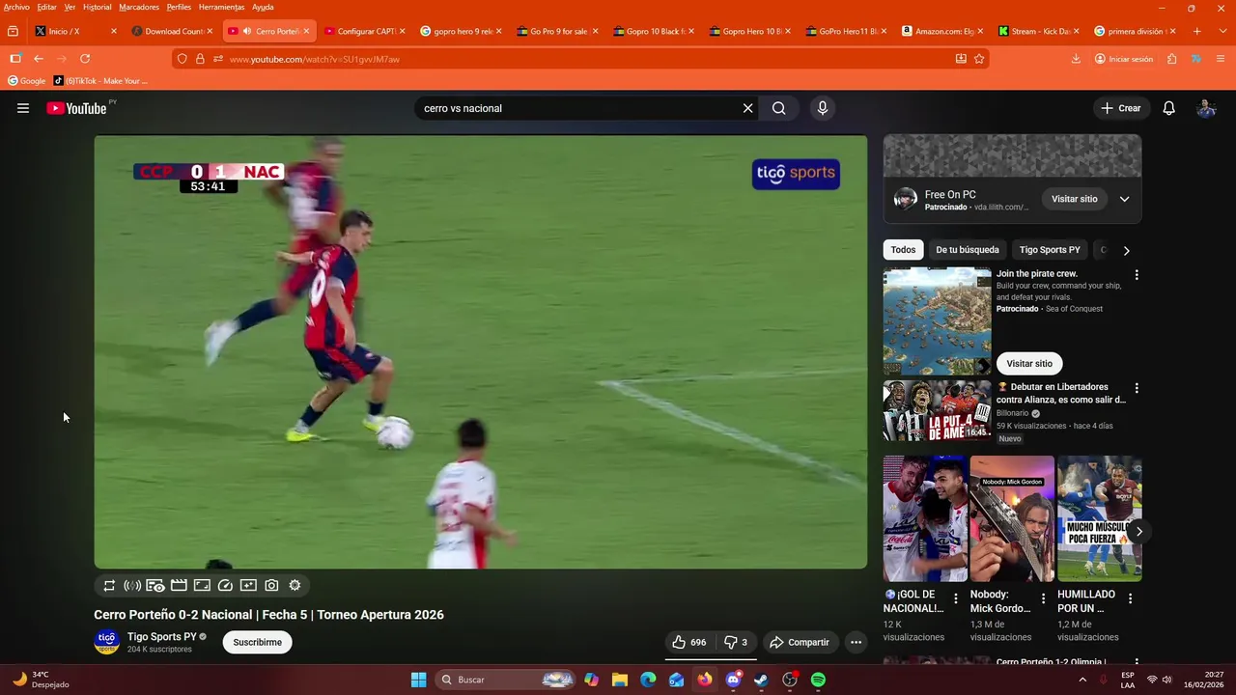1236x695 pixels.
Task: Click the eye-card view toggle icon
Action: tap(155, 585)
